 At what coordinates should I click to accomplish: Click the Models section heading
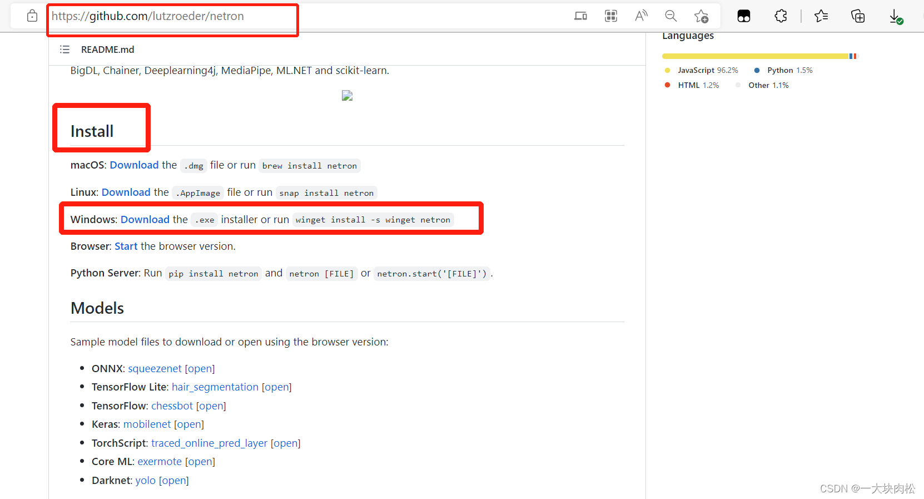[97, 308]
